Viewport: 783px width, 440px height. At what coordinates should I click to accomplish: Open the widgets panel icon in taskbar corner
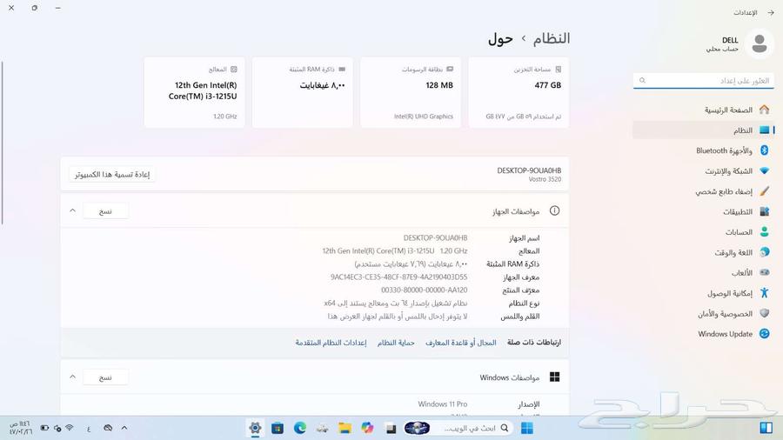[766, 428]
